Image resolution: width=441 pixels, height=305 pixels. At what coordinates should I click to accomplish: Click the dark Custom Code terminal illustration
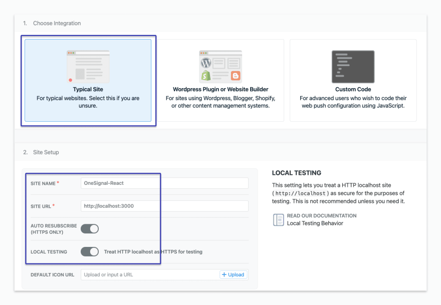[353, 67]
